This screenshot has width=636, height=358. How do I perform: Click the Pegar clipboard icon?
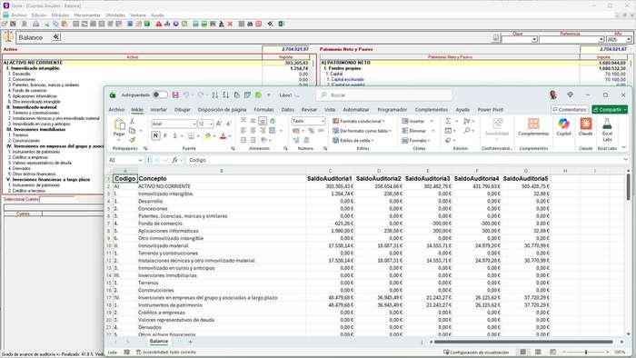[119, 124]
